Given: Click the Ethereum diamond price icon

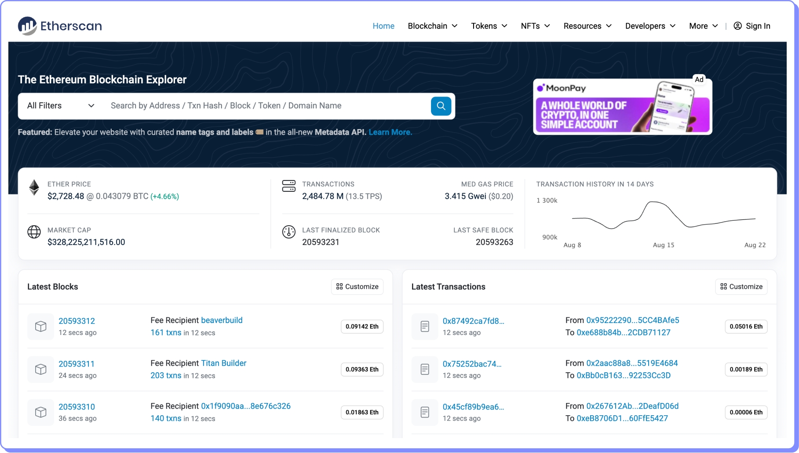Looking at the screenshot, I should (34, 188).
